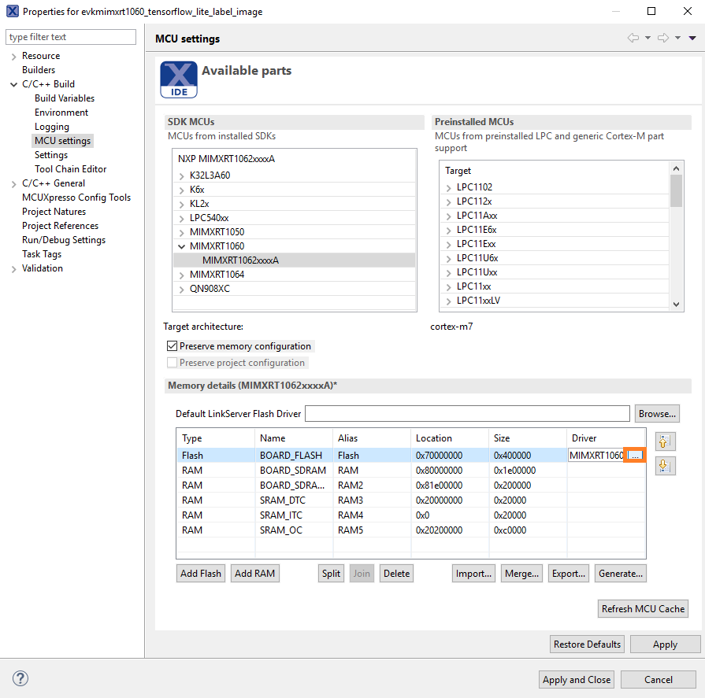This screenshot has width=705, height=698.
Task: Move memory region up with arrow icon
Action: pos(665,442)
